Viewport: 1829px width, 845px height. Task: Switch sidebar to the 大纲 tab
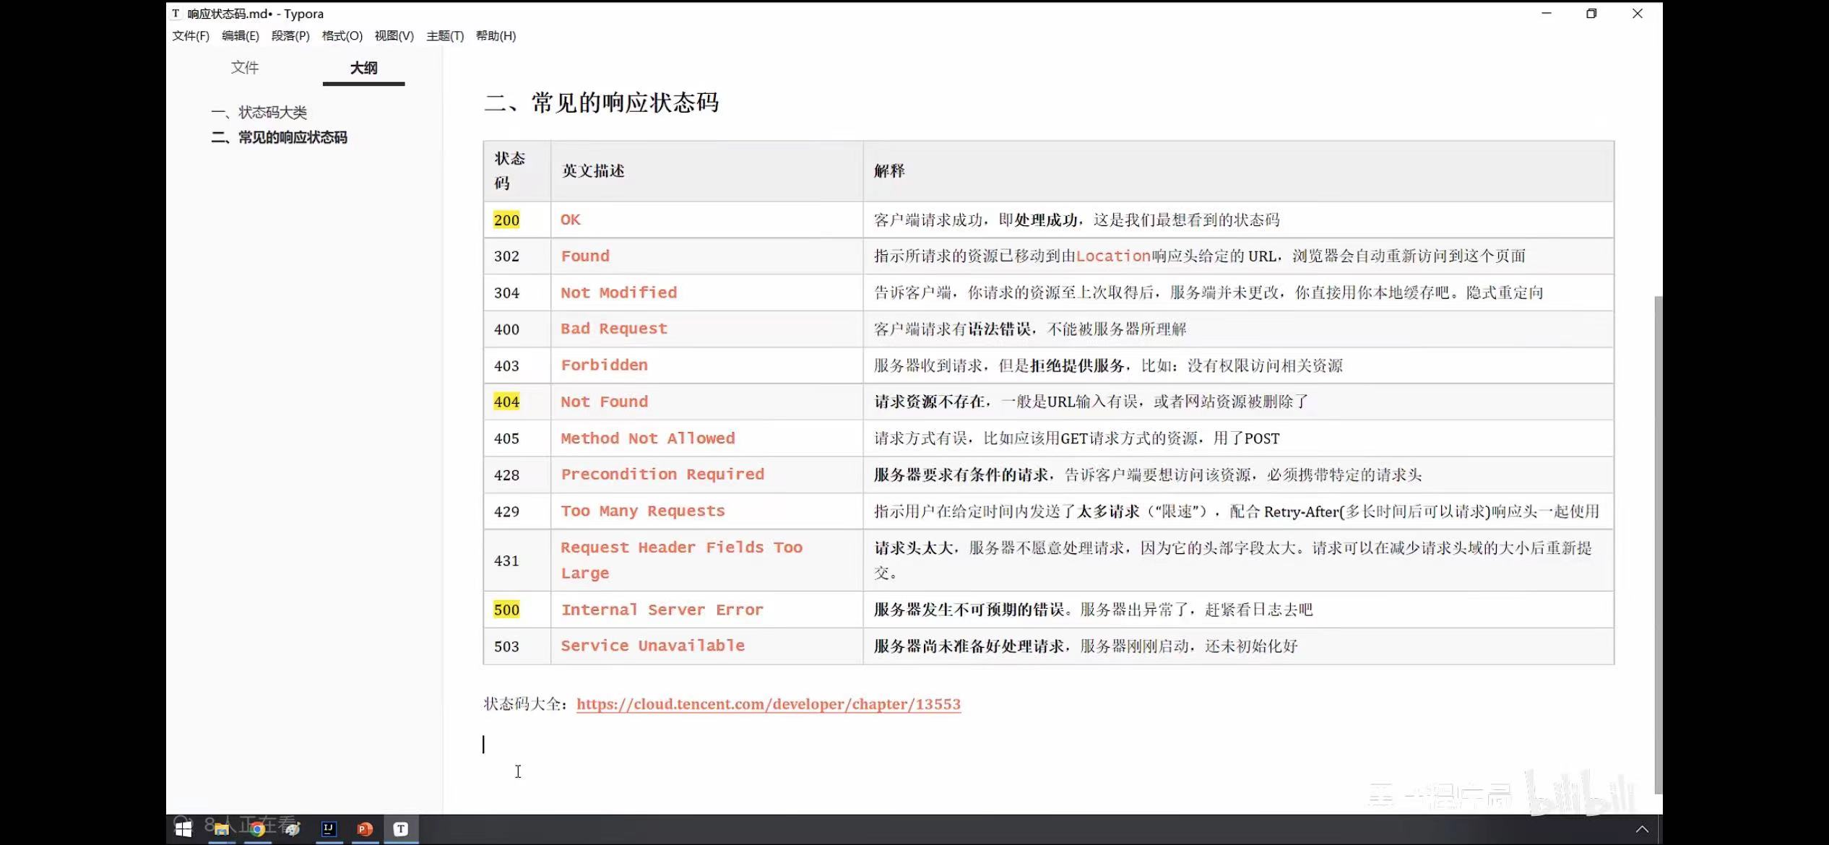pyautogui.click(x=364, y=68)
